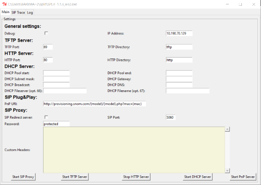
Task: Click the SIP Port field
Action: (x=171, y=117)
